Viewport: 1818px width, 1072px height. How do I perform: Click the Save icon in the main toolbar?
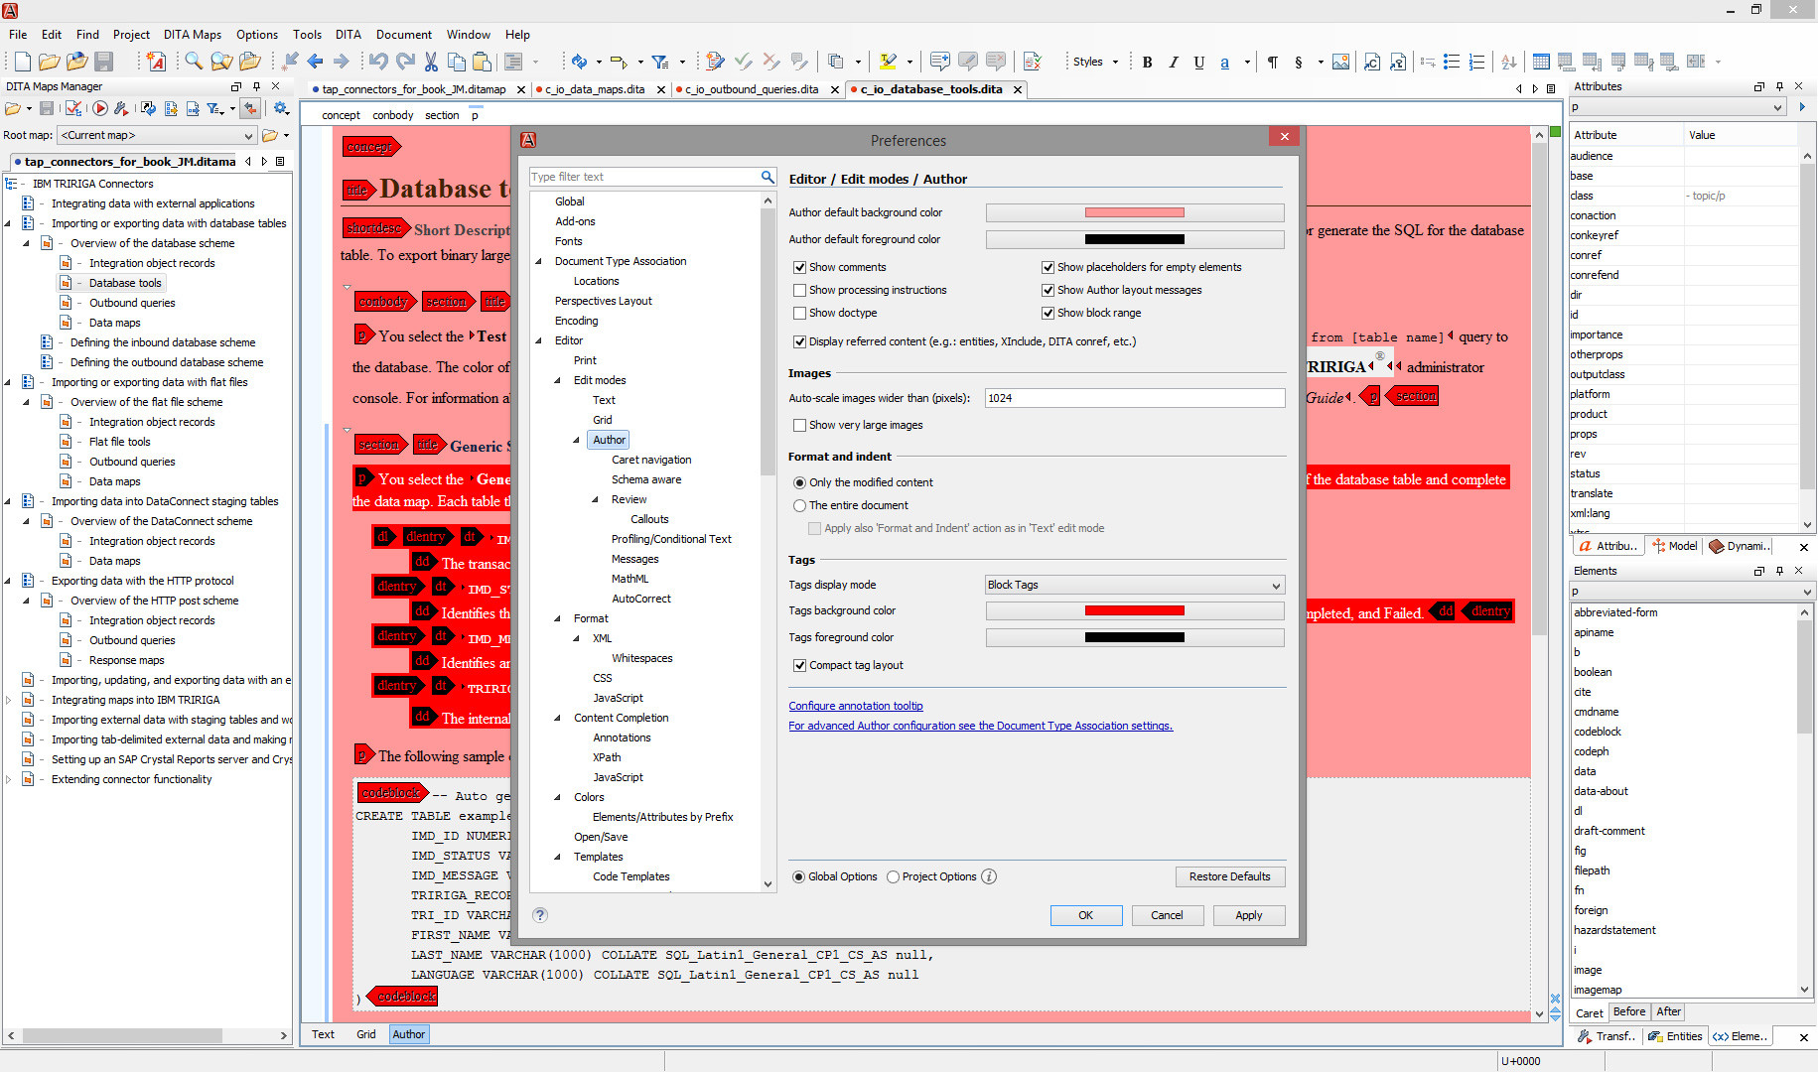[104, 62]
